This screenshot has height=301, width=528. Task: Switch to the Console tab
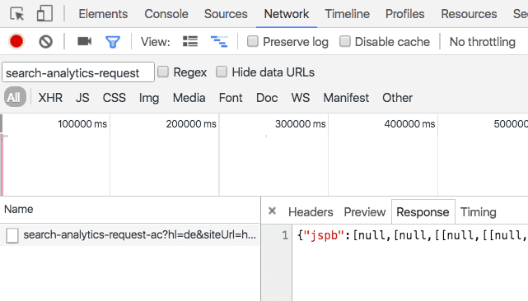(166, 14)
